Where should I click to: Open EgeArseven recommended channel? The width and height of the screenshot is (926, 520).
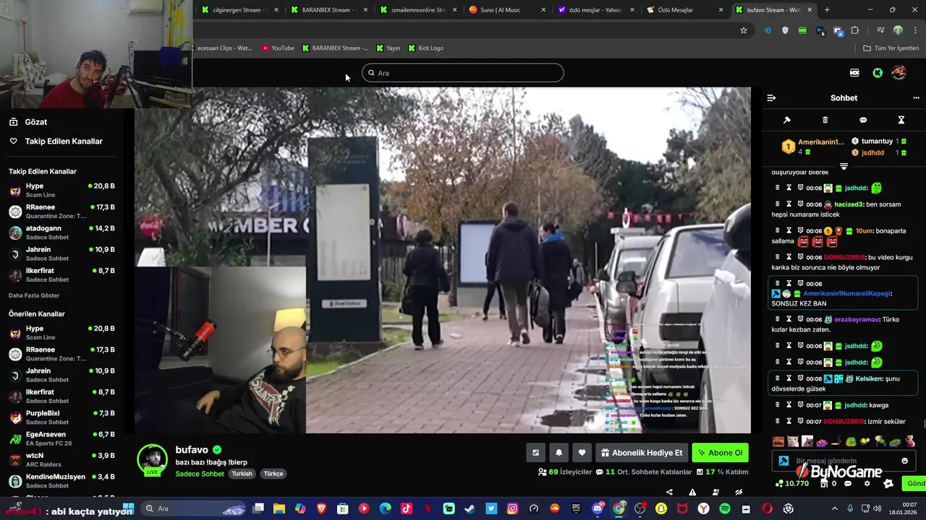[61, 438]
